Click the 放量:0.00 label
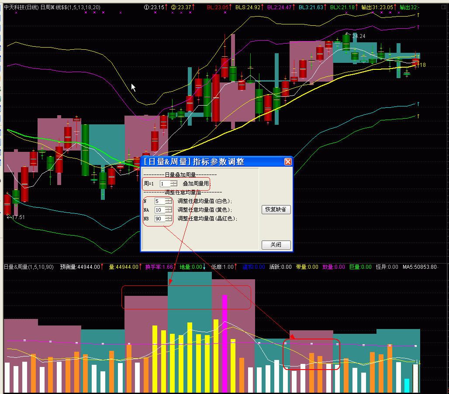This screenshot has width=449, height=394. click(x=334, y=267)
